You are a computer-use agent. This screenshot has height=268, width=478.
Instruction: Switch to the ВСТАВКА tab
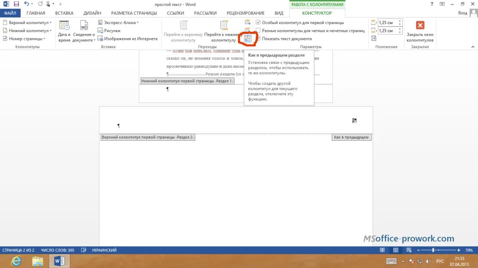[x=64, y=13]
